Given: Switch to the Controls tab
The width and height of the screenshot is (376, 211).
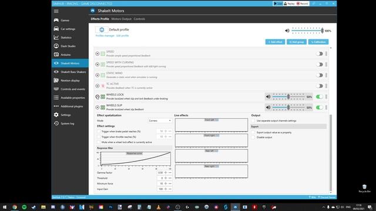Looking at the screenshot, I should click(x=139, y=19).
